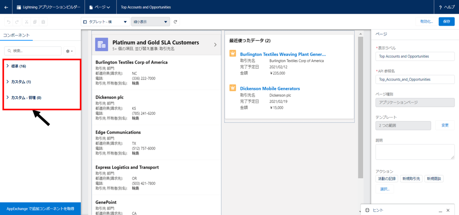Click the 表示ラベル input field

[x=415, y=56]
